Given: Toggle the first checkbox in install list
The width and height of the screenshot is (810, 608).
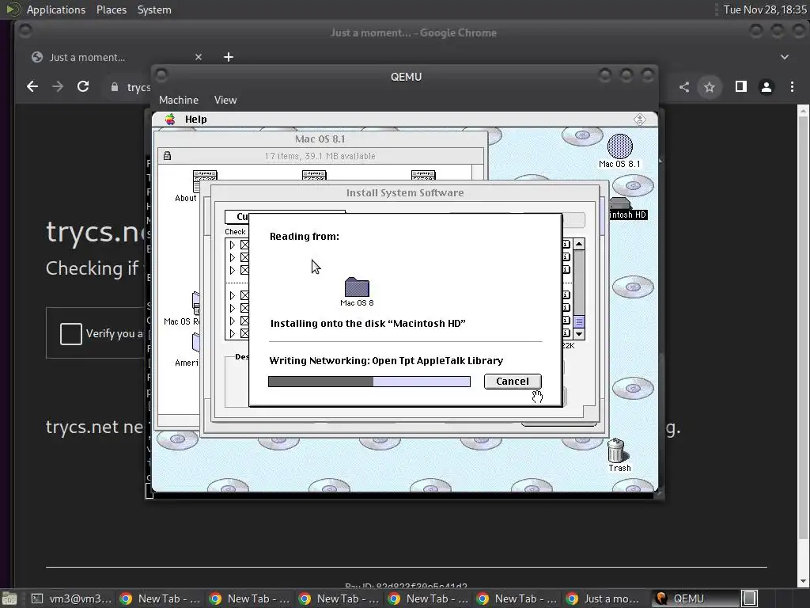Looking at the screenshot, I should 244,245.
